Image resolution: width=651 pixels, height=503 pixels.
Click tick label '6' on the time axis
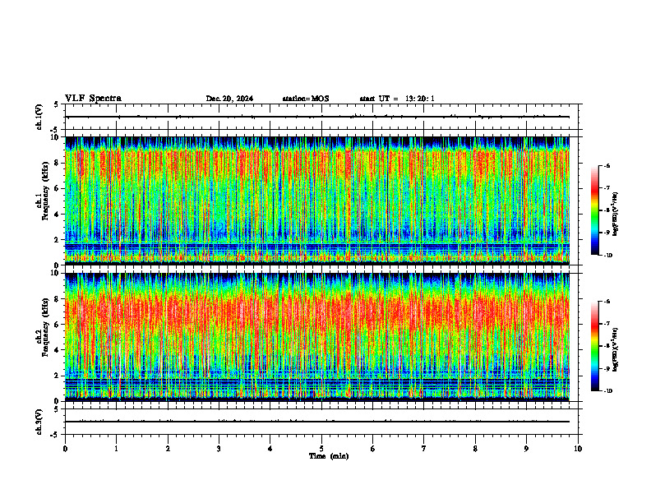click(x=373, y=449)
